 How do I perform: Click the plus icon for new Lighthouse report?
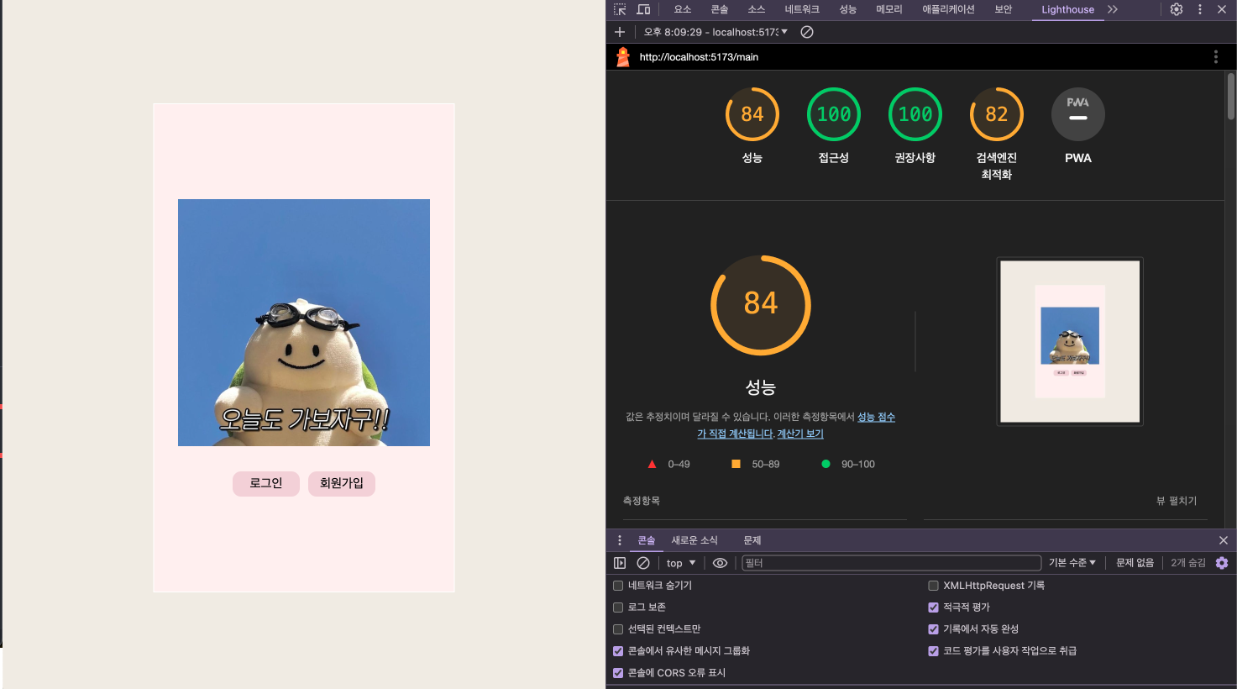620,32
